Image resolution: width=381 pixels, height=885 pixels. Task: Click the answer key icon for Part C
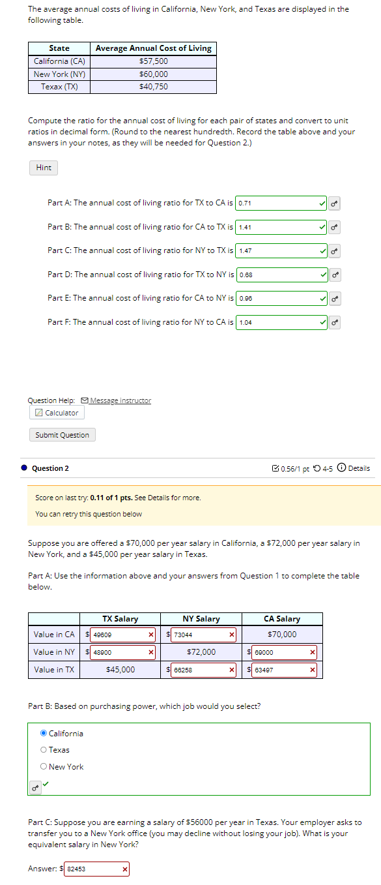pos(334,250)
